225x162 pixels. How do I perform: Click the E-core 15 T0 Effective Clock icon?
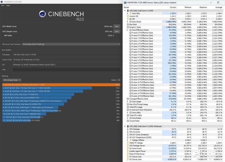click(x=130, y=96)
